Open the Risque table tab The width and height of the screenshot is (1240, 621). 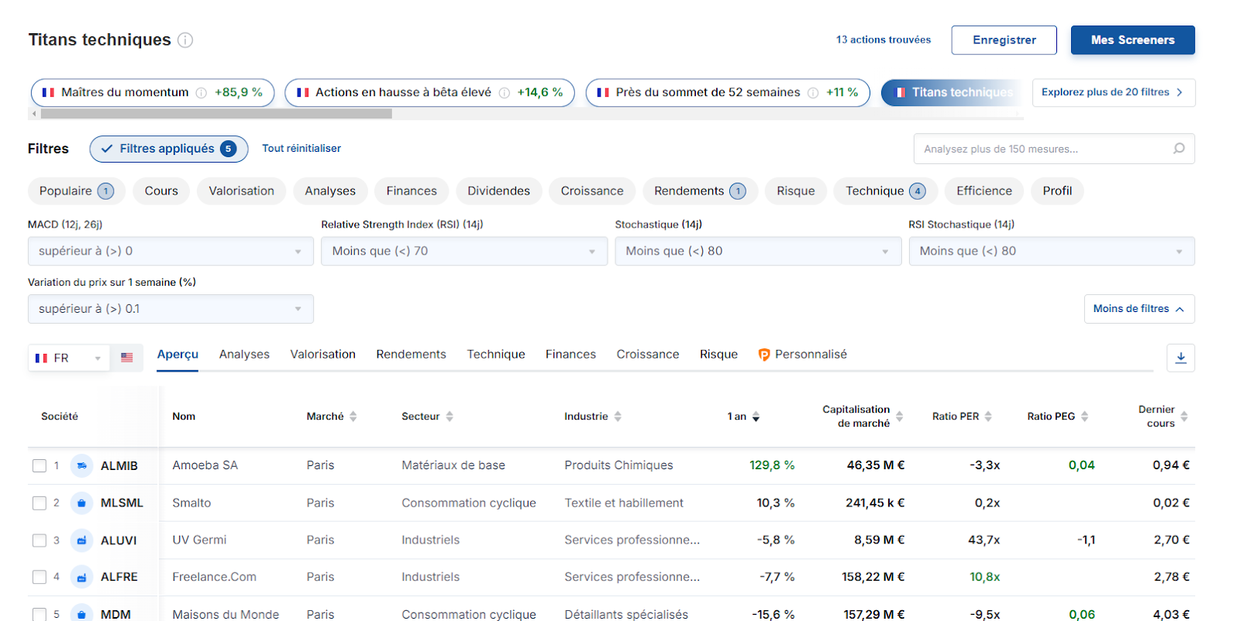pyautogui.click(x=718, y=355)
